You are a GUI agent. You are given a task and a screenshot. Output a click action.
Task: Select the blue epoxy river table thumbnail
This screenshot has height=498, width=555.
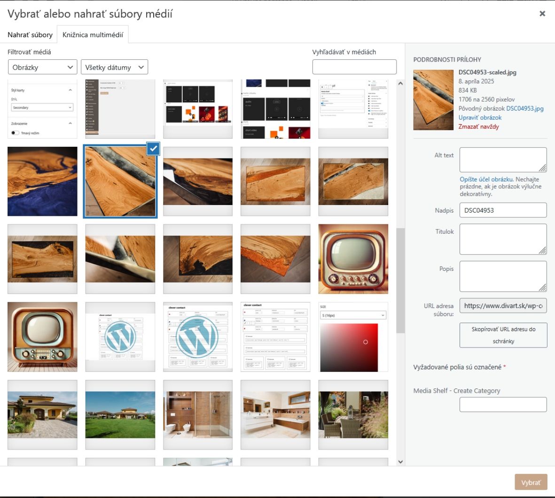pos(42,182)
